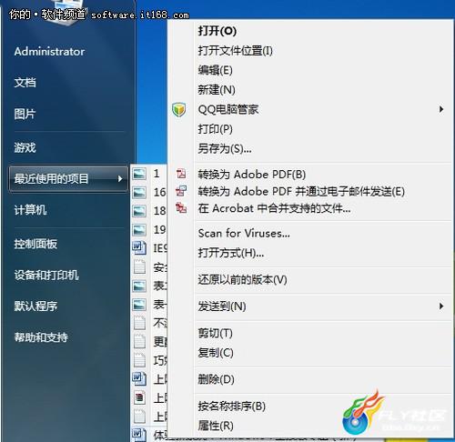
Task: Click 还原以前的版本(V) entry
Action: (242, 279)
